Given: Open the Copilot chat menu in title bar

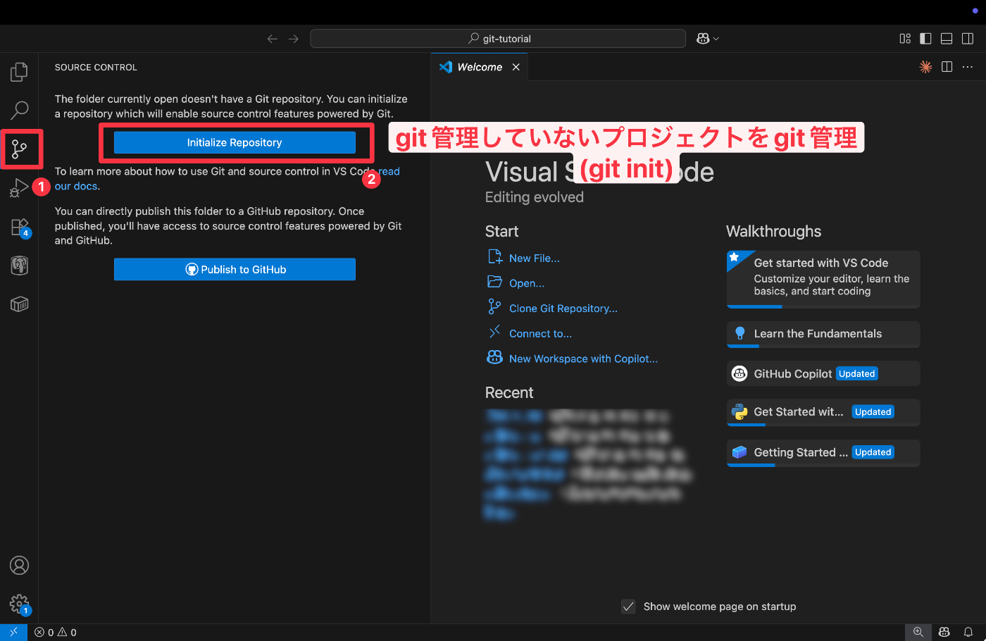Looking at the screenshot, I should pyautogui.click(x=707, y=39).
